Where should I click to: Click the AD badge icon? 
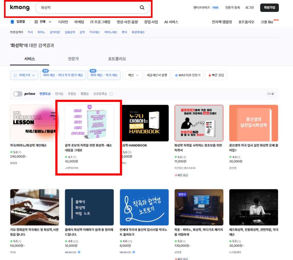click(x=270, y=94)
